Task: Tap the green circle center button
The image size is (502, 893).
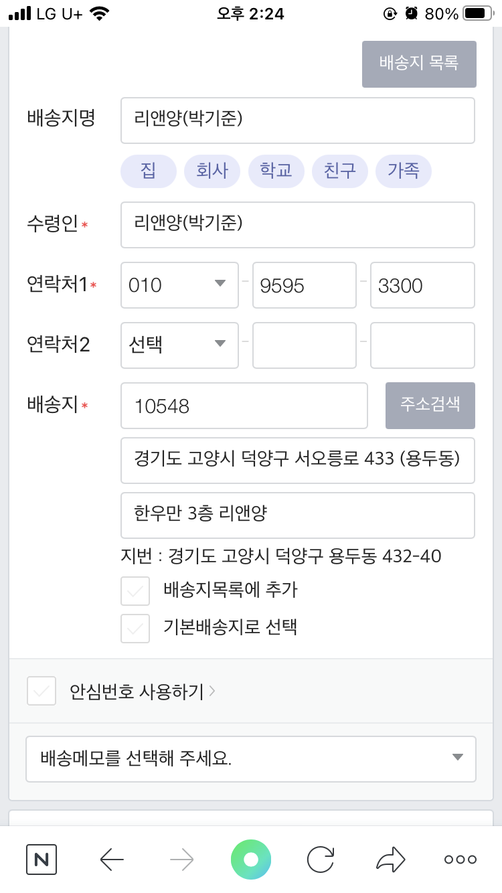Action: click(x=251, y=859)
